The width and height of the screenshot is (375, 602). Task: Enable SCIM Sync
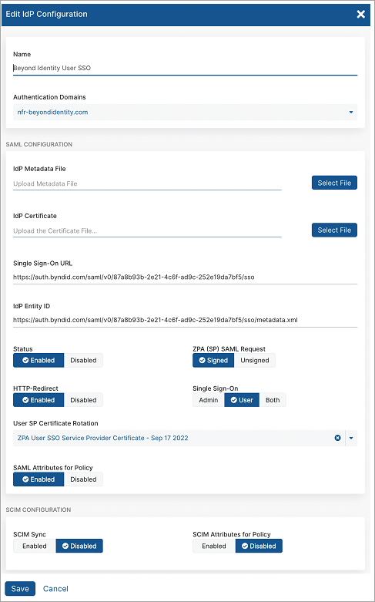(35, 546)
